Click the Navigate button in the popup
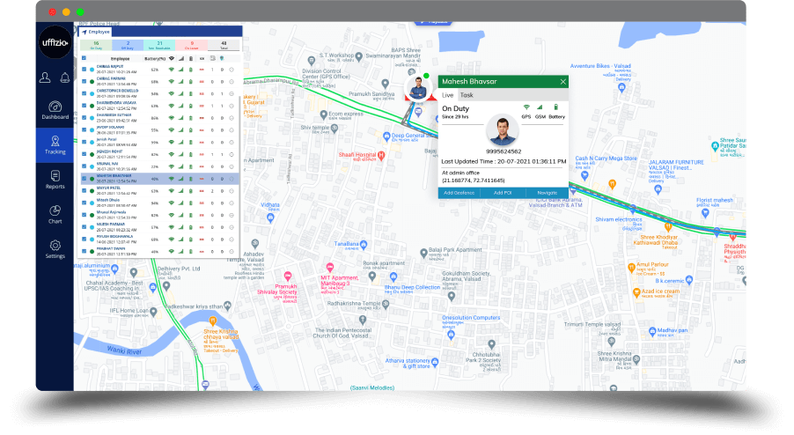 click(x=547, y=192)
